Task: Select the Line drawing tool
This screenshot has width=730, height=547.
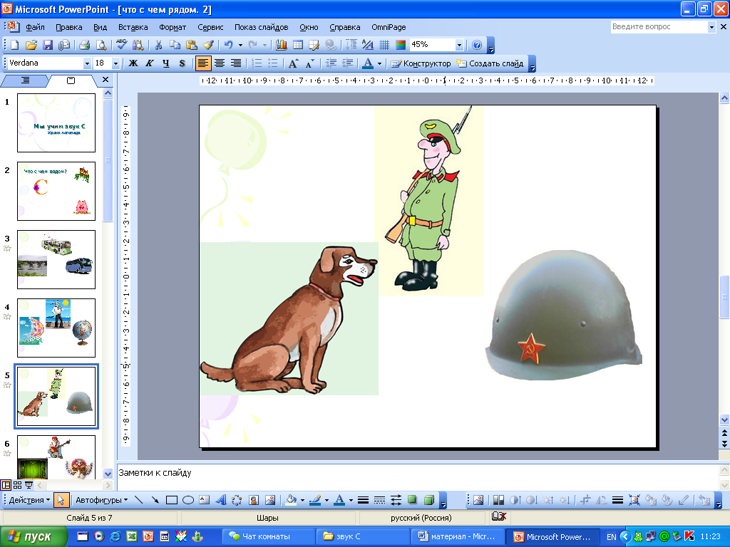Action: (x=139, y=500)
